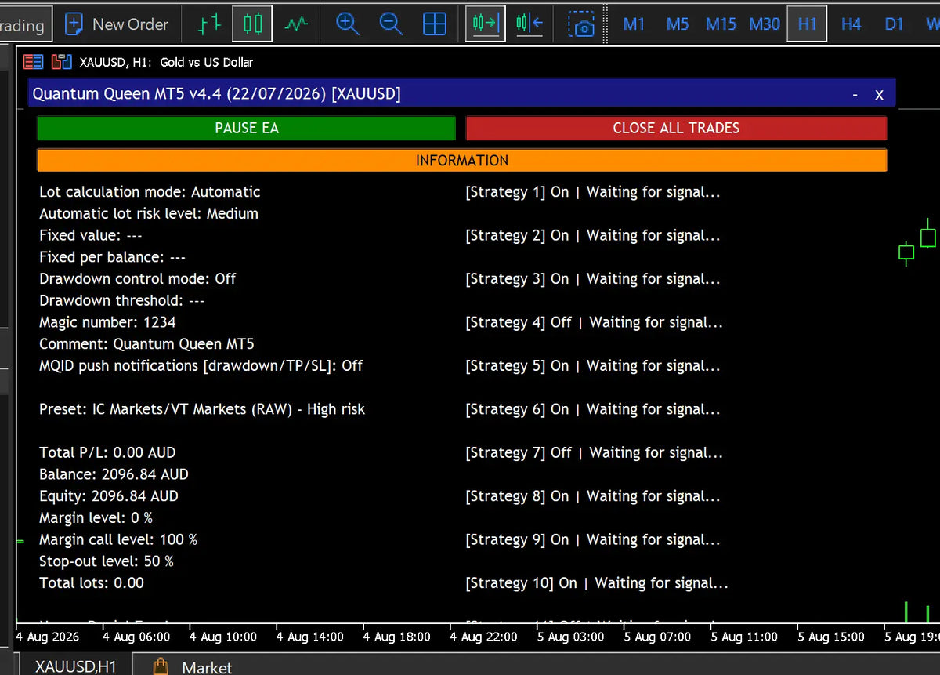The height and width of the screenshot is (675, 940).
Task: Tile chart windows with grid icon
Action: (435, 24)
